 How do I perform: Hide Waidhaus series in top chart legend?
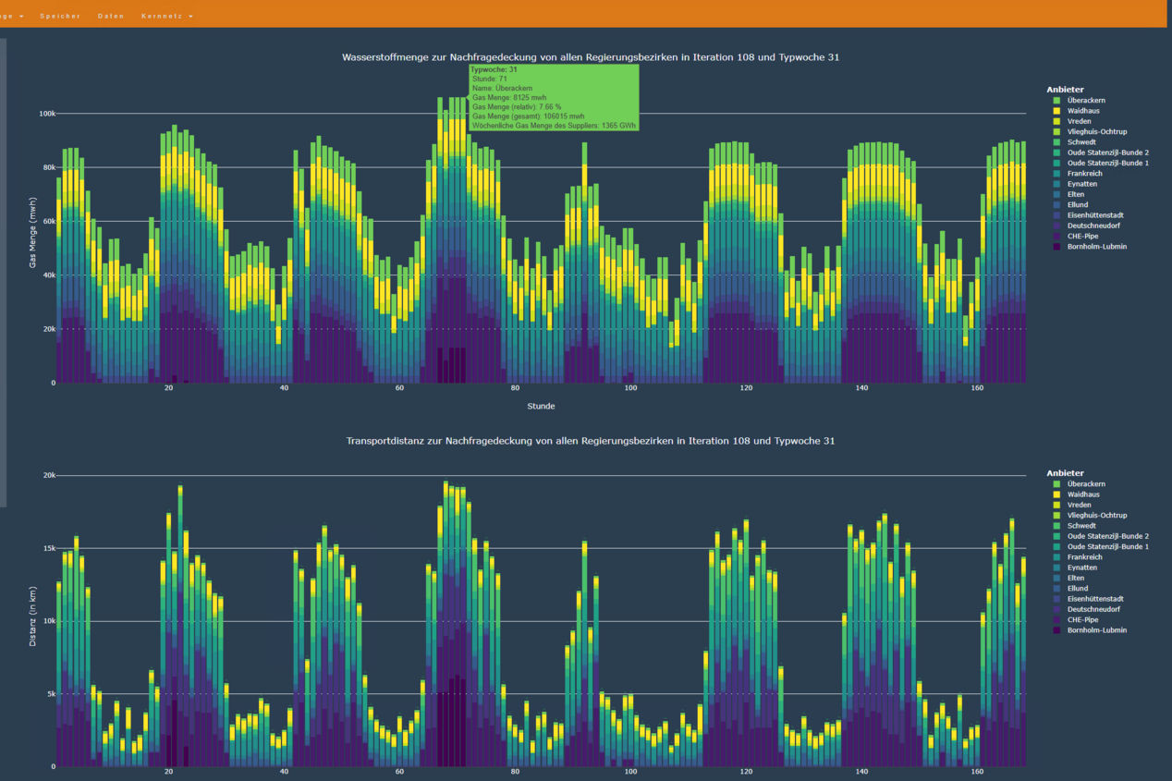point(1082,111)
